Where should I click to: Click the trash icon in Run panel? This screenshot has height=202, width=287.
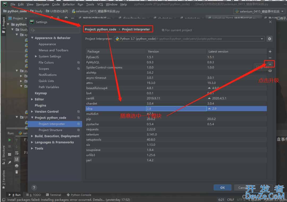(x=17, y=172)
